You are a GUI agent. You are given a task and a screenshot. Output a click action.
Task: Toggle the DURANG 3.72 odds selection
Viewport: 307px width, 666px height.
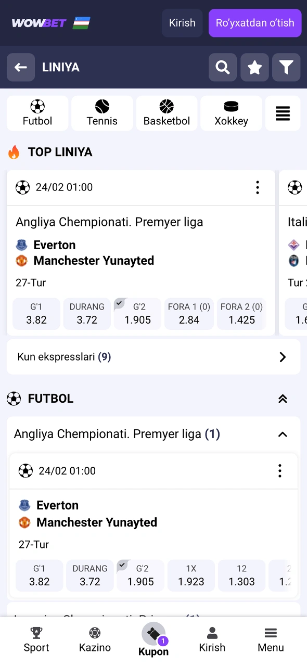(x=86, y=314)
